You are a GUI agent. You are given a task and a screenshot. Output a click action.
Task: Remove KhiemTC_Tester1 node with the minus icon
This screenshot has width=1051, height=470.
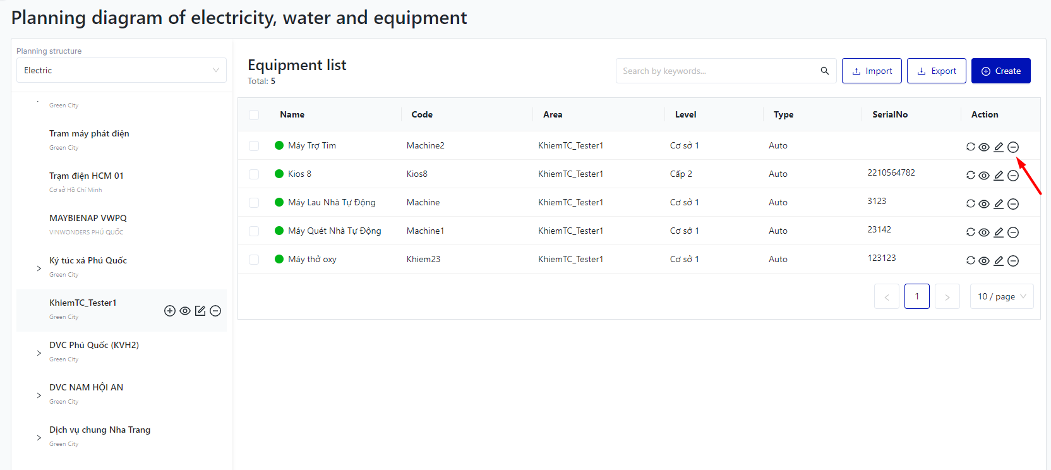click(x=215, y=311)
